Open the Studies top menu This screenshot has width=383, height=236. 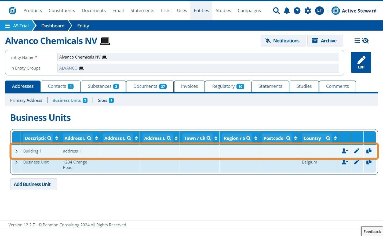[223, 10]
